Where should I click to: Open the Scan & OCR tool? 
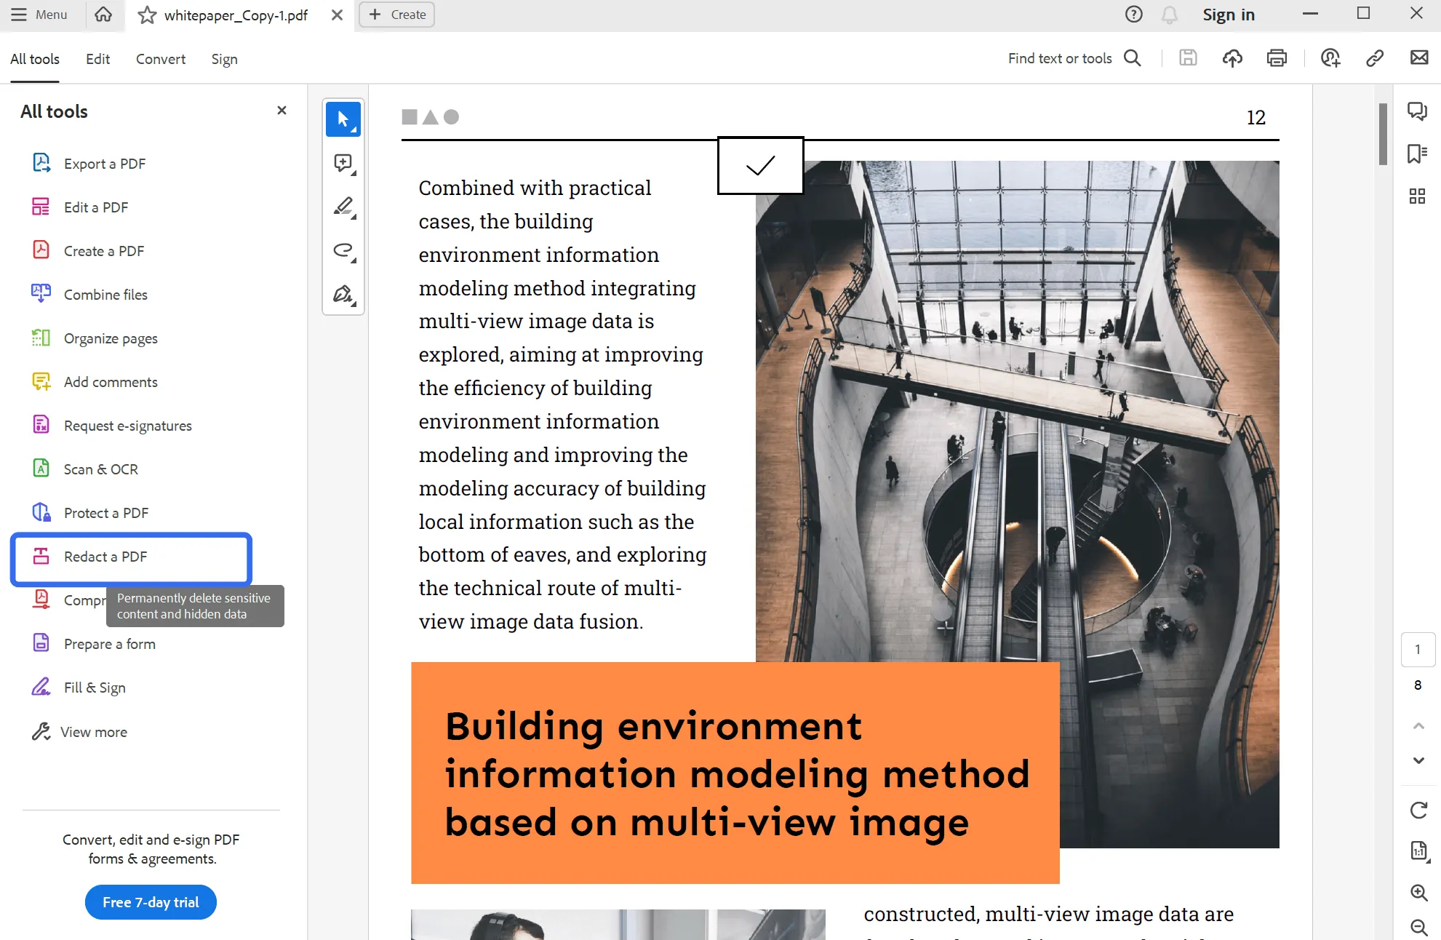[102, 469]
